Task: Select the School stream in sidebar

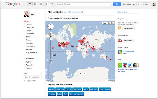Action: (x=28, y=37)
